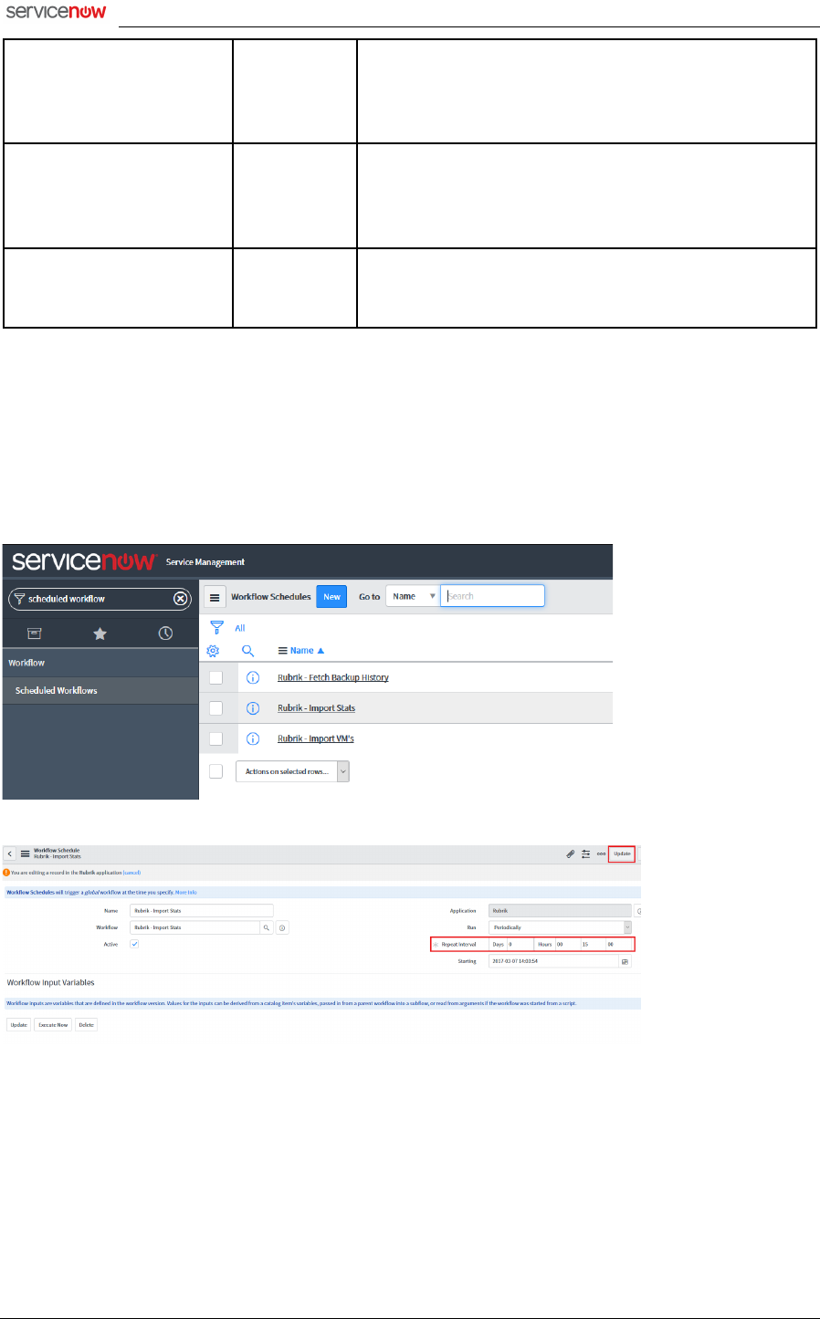Open the History clock tab
This screenshot has height=1319, width=820.
[x=165, y=633]
